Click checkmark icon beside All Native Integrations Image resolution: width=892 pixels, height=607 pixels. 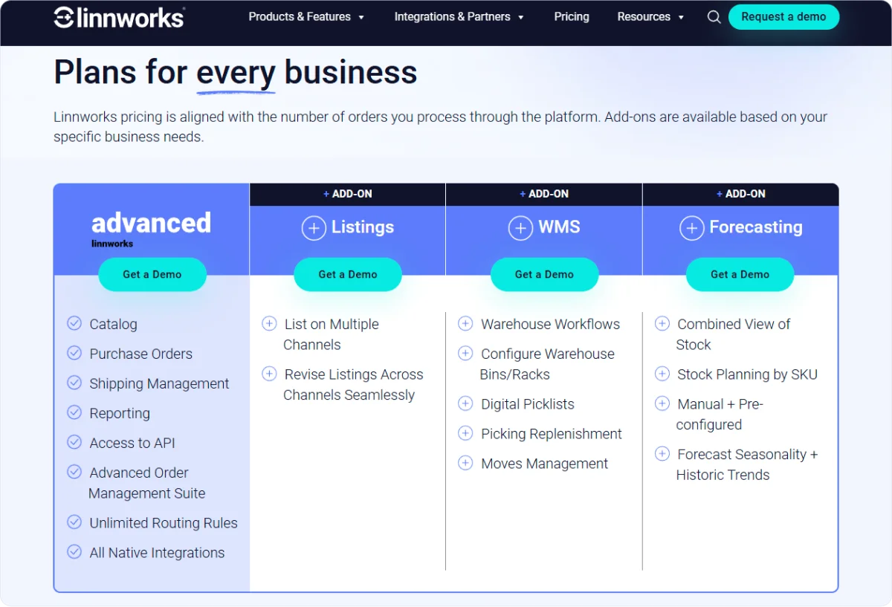pyautogui.click(x=74, y=552)
